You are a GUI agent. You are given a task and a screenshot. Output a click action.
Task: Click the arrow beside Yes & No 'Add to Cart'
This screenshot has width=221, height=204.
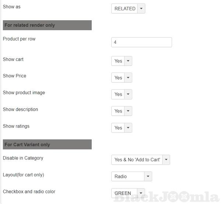click(166, 159)
